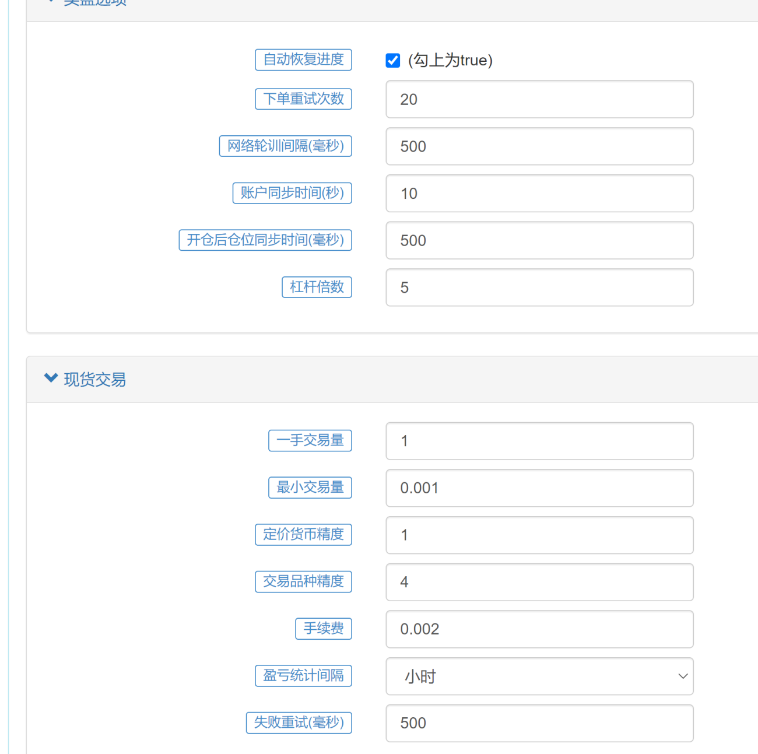Click the 手续费 label tag
Image resolution: width=758 pixels, height=754 pixels.
point(324,629)
